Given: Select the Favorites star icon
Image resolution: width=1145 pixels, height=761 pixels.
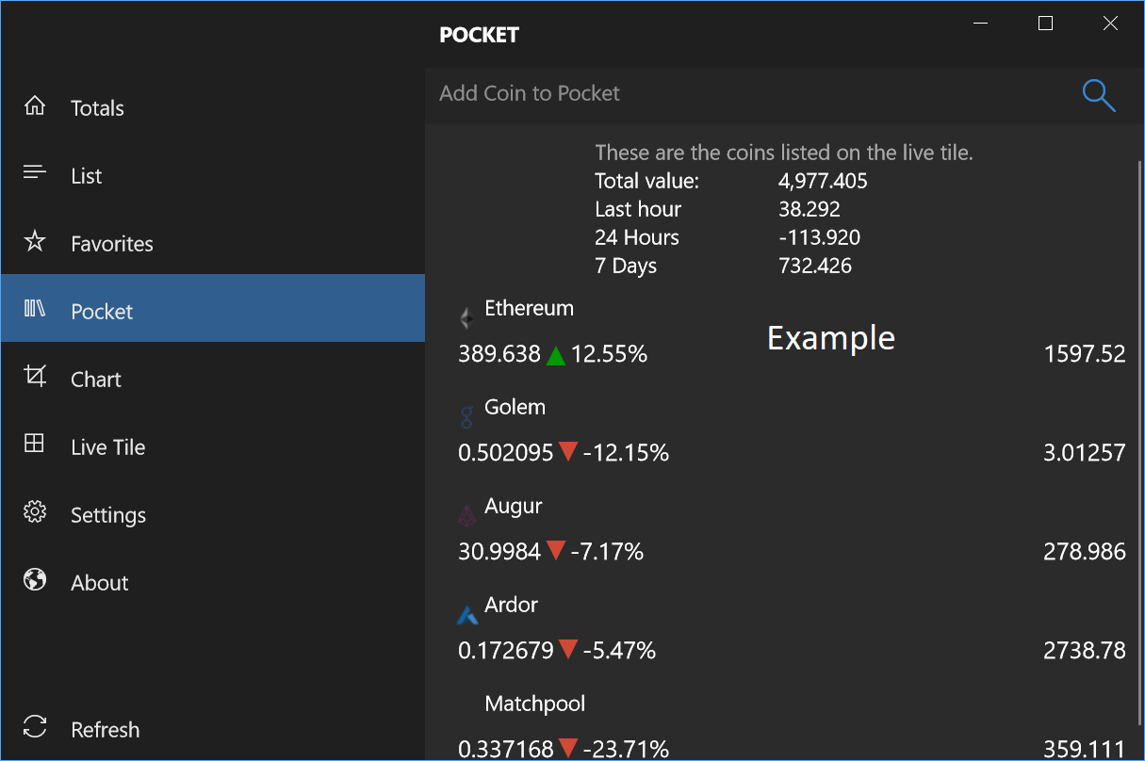Looking at the screenshot, I should pos(35,242).
